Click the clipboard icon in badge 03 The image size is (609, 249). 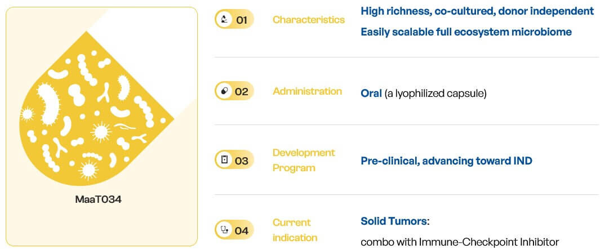pyautogui.click(x=225, y=160)
